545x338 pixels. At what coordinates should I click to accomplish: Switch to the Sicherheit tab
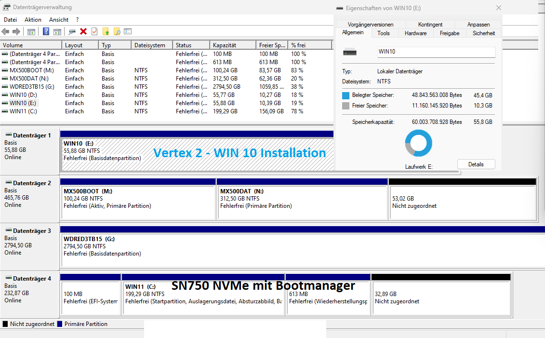(x=483, y=33)
